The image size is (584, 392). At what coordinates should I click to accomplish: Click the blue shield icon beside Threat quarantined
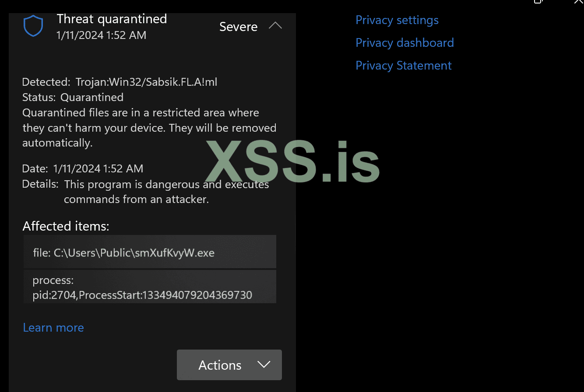(x=33, y=26)
